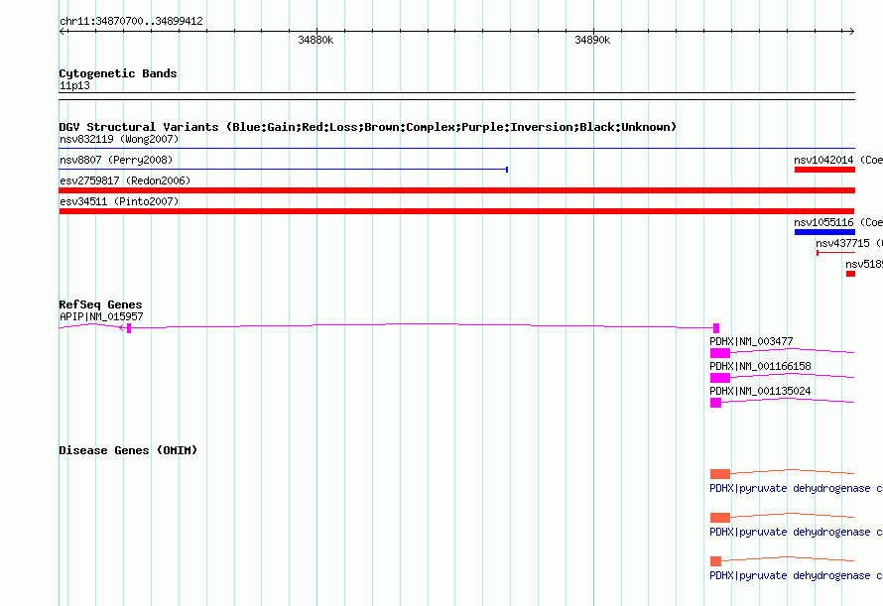Screen dimensions: 883x606
Task: Open the nsv1055116 variant blue bar
Action: coord(825,232)
